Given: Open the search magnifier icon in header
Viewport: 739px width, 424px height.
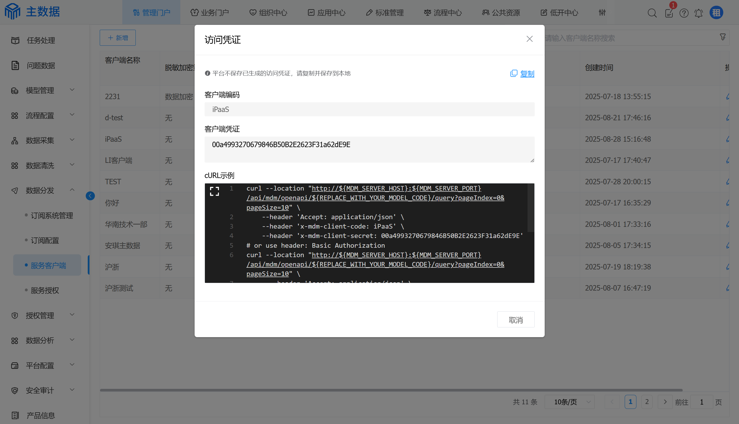Looking at the screenshot, I should [652, 13].
